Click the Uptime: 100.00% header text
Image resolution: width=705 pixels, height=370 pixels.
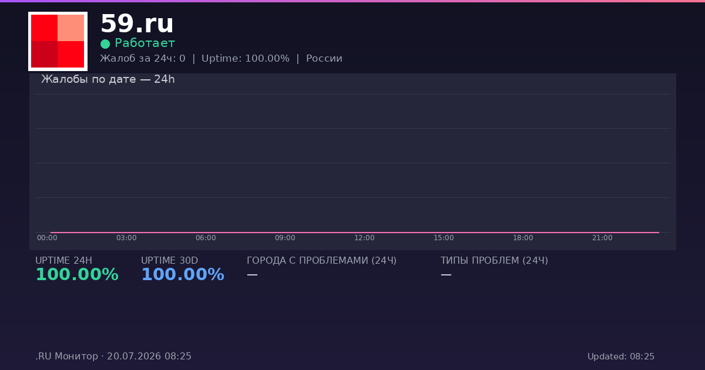pos(246,59)
